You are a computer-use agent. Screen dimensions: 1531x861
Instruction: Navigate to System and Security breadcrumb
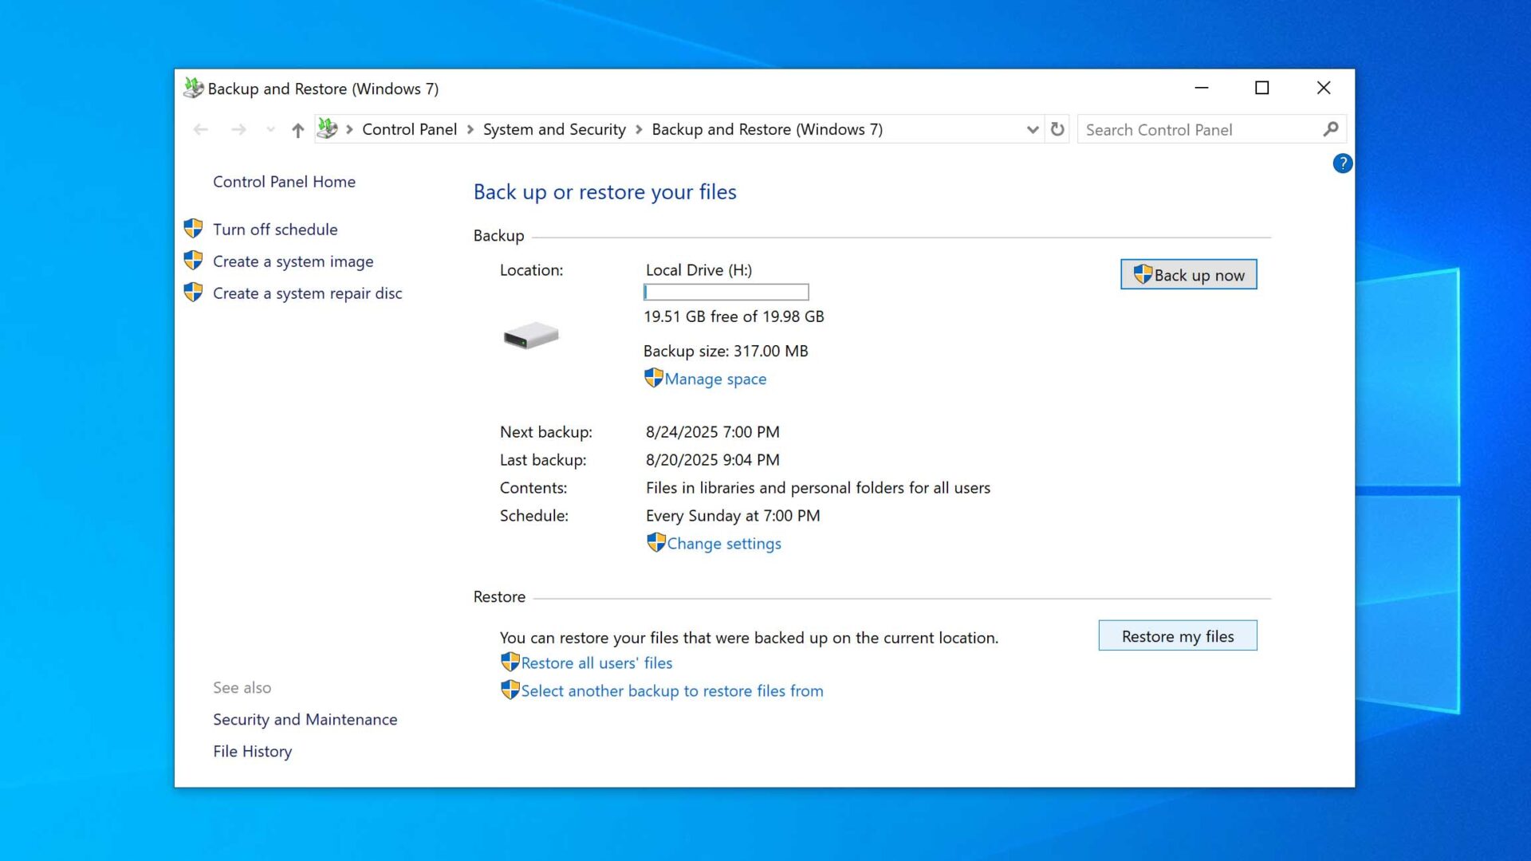[553, 129]
